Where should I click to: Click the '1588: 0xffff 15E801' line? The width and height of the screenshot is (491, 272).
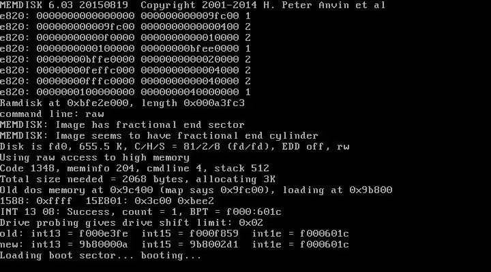coord(107,201)
